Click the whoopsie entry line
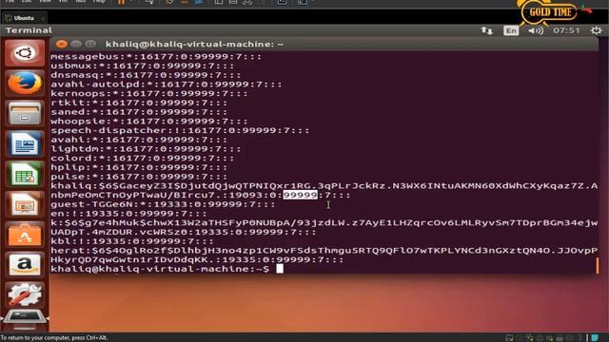Image resolution: width=609 pixels, height=342 pixels. coord(149,122)
